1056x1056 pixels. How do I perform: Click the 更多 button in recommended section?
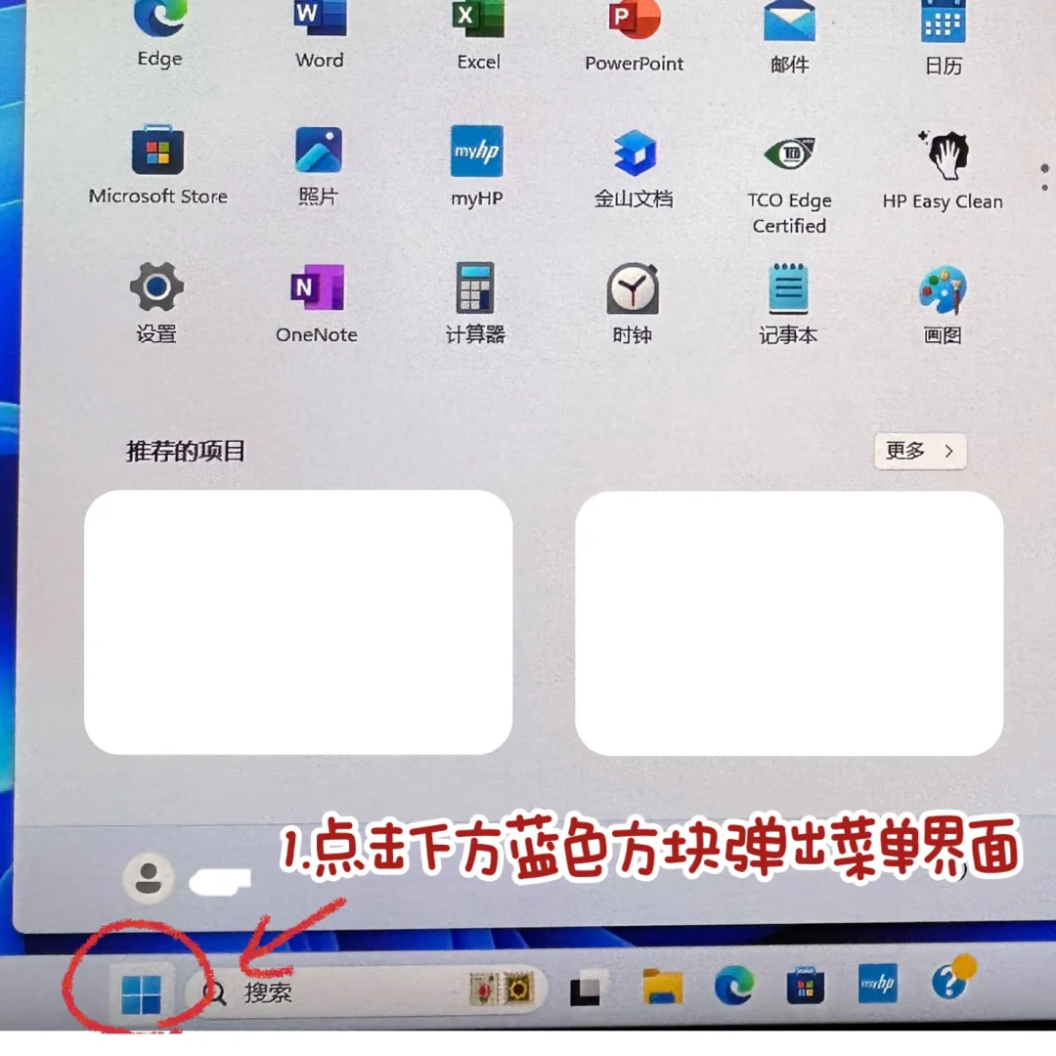click(x=920, y=451)
